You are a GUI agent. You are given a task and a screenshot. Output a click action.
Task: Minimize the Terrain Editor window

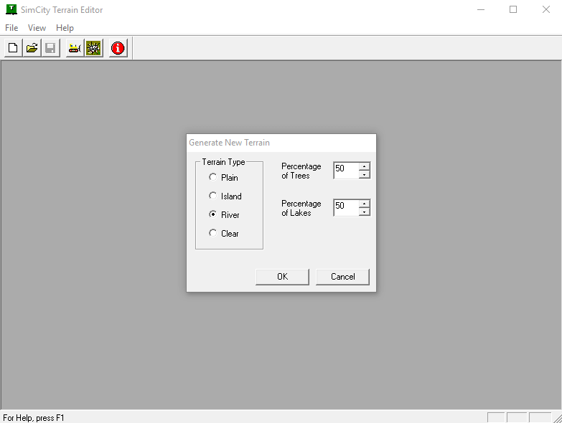[481, 9]
